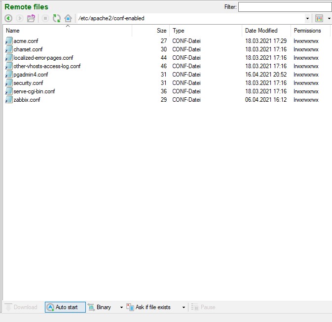Go to the remote home directory
Image resolution: width=332 pixels, height=322 pixels.
point(68,18)
